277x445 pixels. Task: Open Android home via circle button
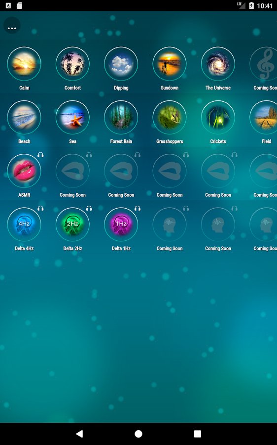point(138,433)
